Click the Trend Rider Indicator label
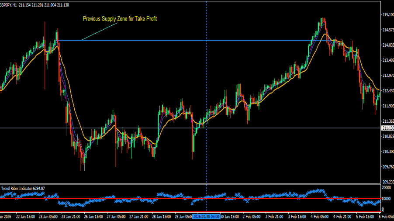This screenshot has width=394, height=221. pos(23,188)
